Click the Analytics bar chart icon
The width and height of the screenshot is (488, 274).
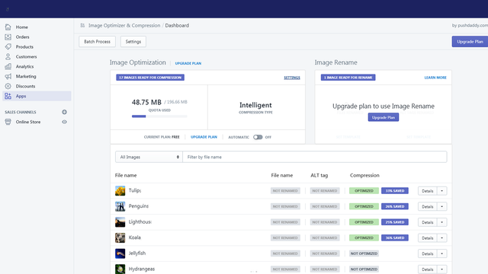[8, 66]
